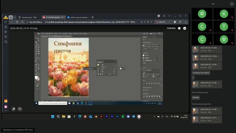Open Windows taskbar search
Screen dimensions: 236x133
click(x=58, y=117)
